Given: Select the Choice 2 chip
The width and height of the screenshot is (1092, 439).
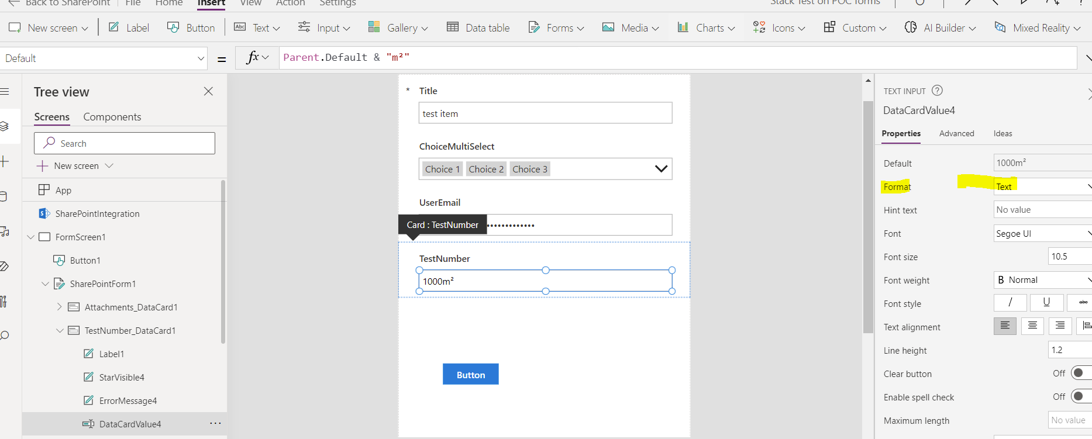Looking at the screenshot, I should coord(486,169).
